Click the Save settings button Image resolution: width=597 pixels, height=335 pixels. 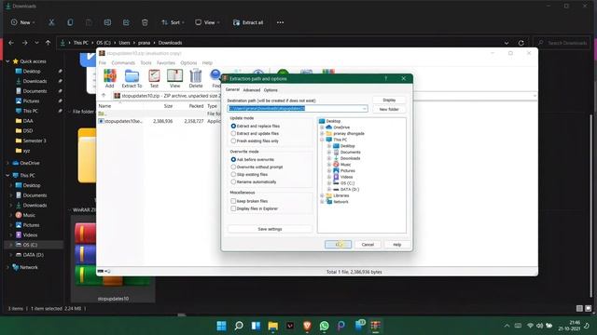270,229
